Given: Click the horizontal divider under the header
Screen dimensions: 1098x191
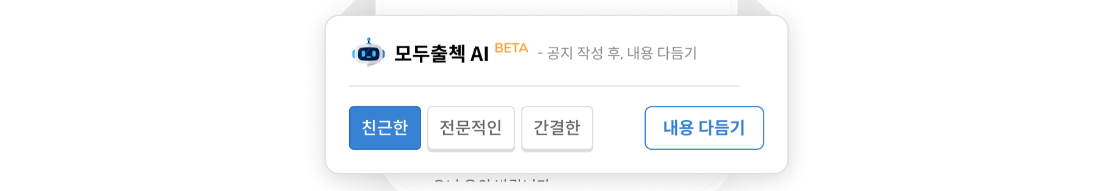Looking at the screenshot, I should click(x=544, y=86).
